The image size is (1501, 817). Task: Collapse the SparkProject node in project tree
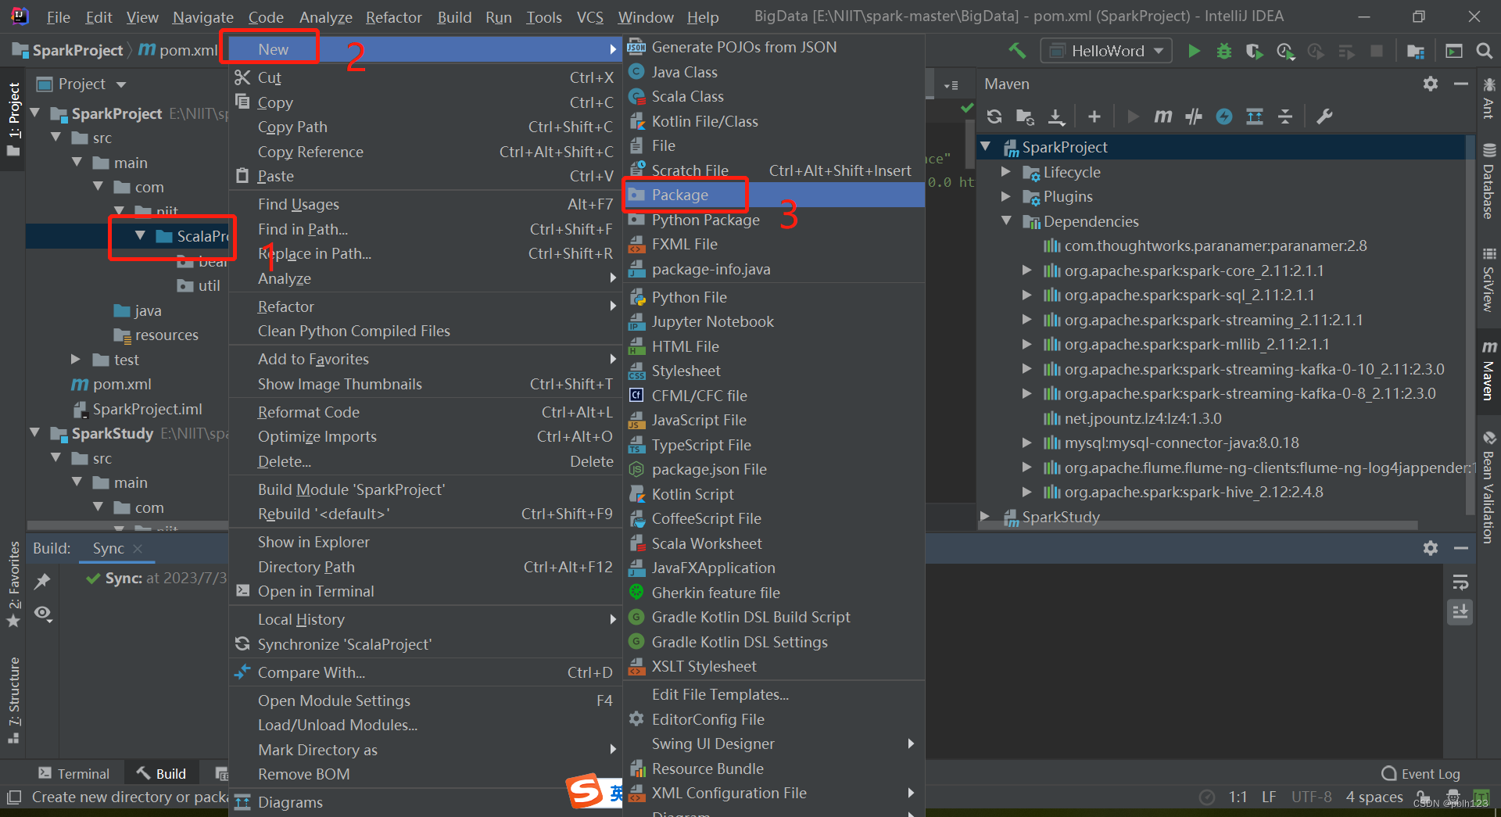tap(35, 113)
